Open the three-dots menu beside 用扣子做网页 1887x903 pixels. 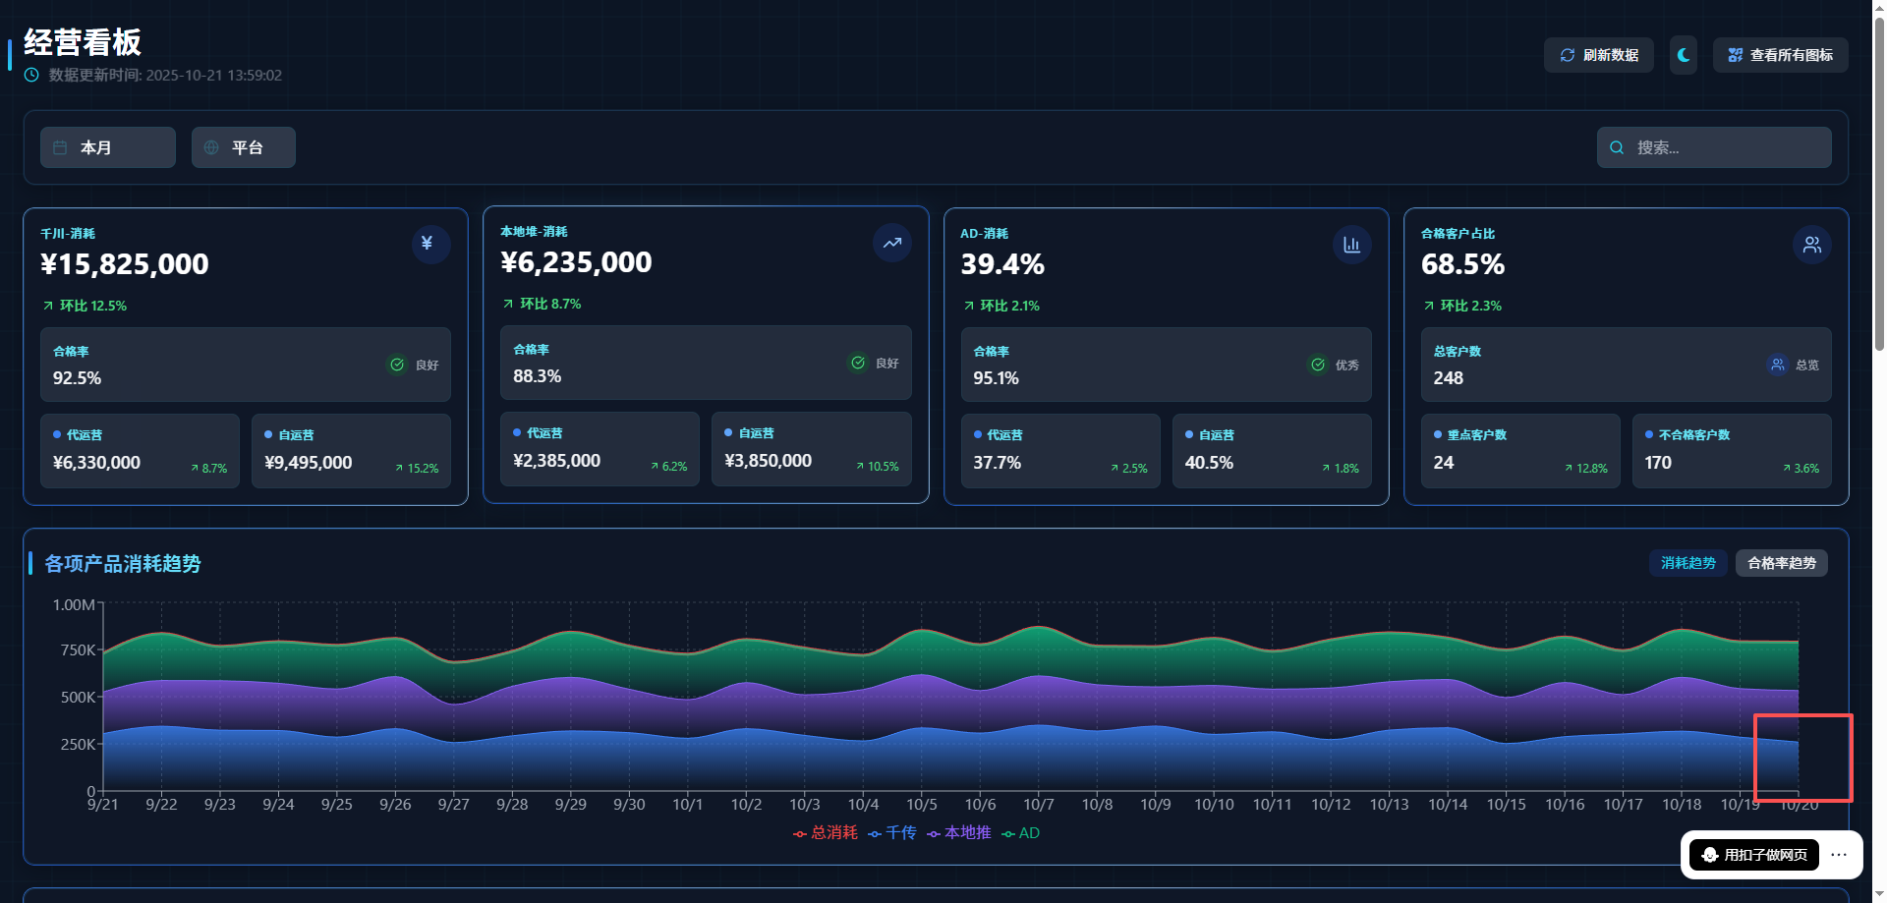(1839, 855)
